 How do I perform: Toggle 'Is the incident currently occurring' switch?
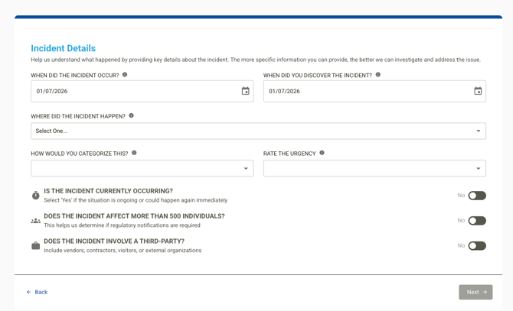pyautogui.click(x=476, y=196)
